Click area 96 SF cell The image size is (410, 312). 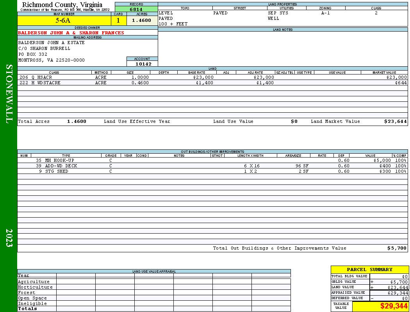tap(302, 166)
